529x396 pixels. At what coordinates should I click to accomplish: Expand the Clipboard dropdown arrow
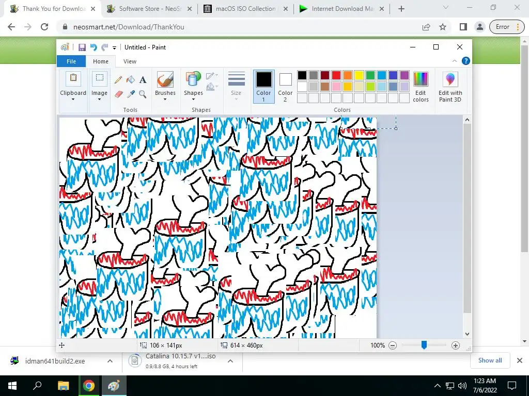(73, 100)
